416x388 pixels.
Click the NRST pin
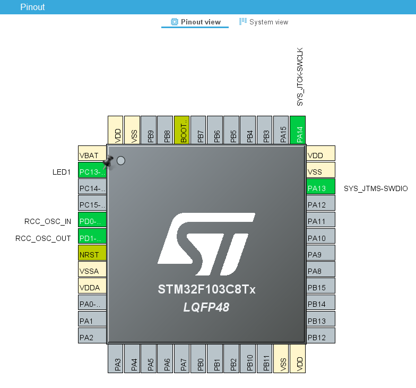(92, 253)
